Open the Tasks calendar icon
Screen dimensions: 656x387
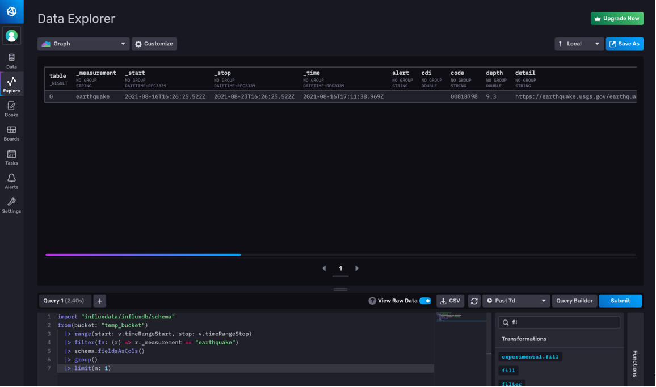point(11,157)
